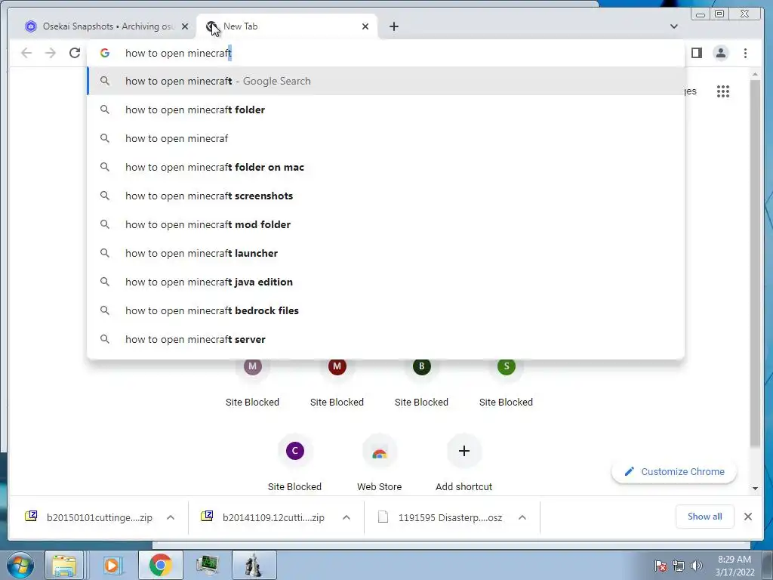Image resolution: width=773 pixels, height=580 pixels.
Task: Click Show all downloads
Action: (x=705, y=517)
